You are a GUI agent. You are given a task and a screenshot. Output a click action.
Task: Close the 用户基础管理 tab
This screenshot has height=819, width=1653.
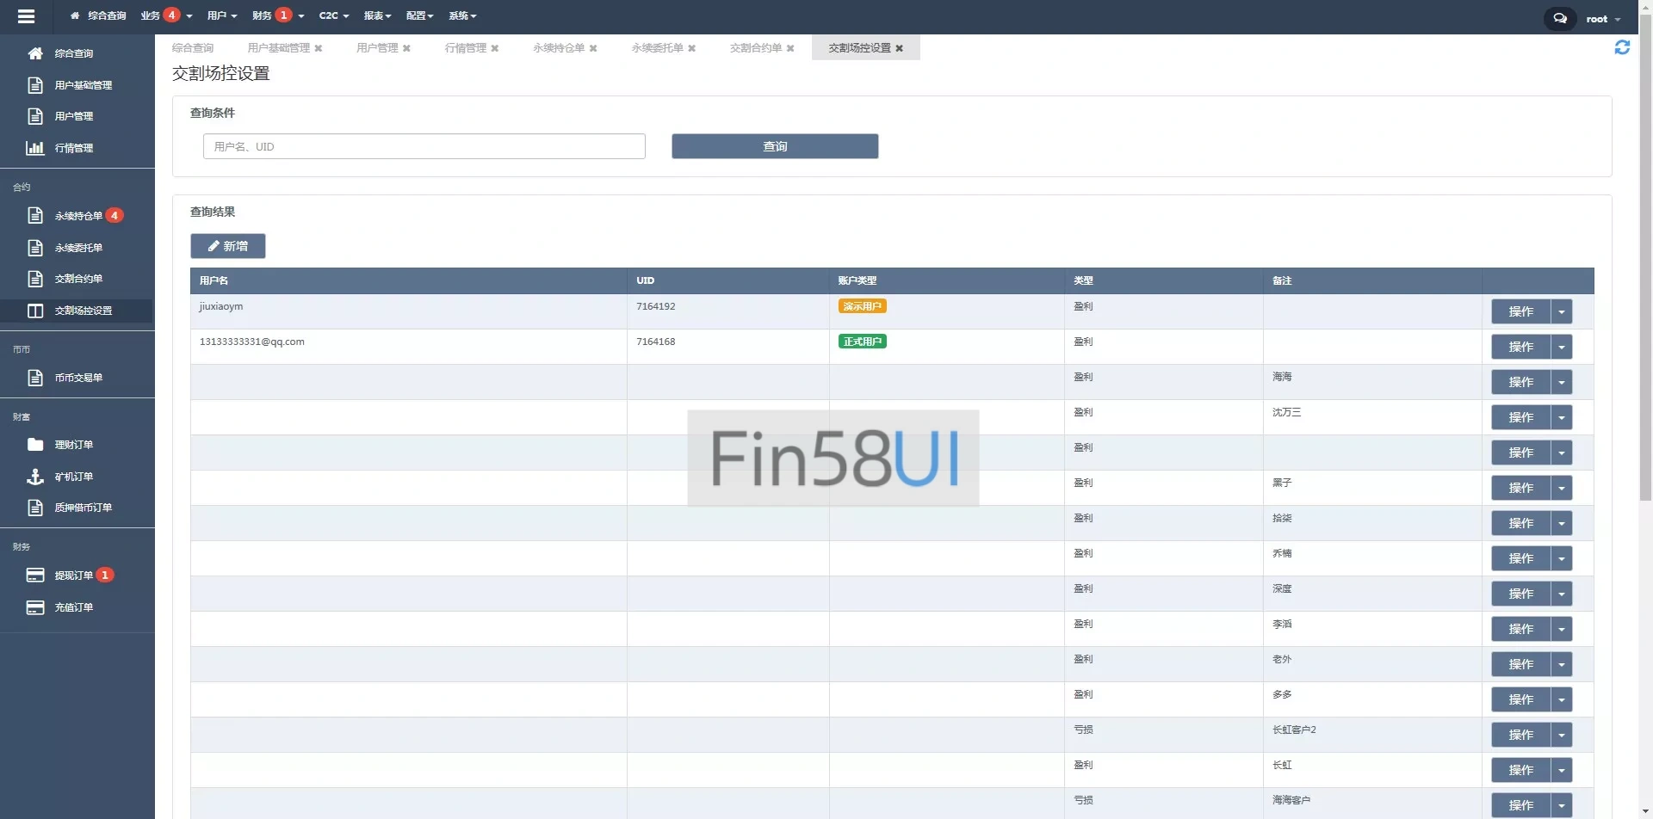319,48
